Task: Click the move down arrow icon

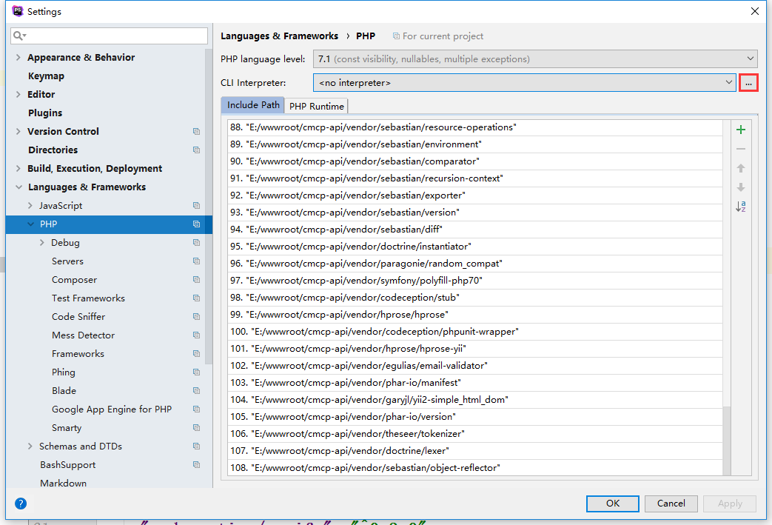Action: (x=740, y=187)
